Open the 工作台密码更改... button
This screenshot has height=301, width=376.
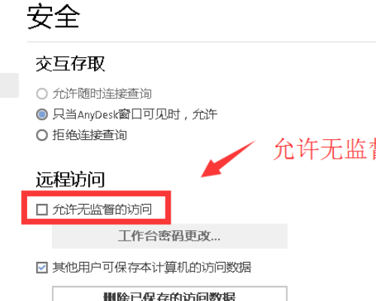click(x=170, y=236)
